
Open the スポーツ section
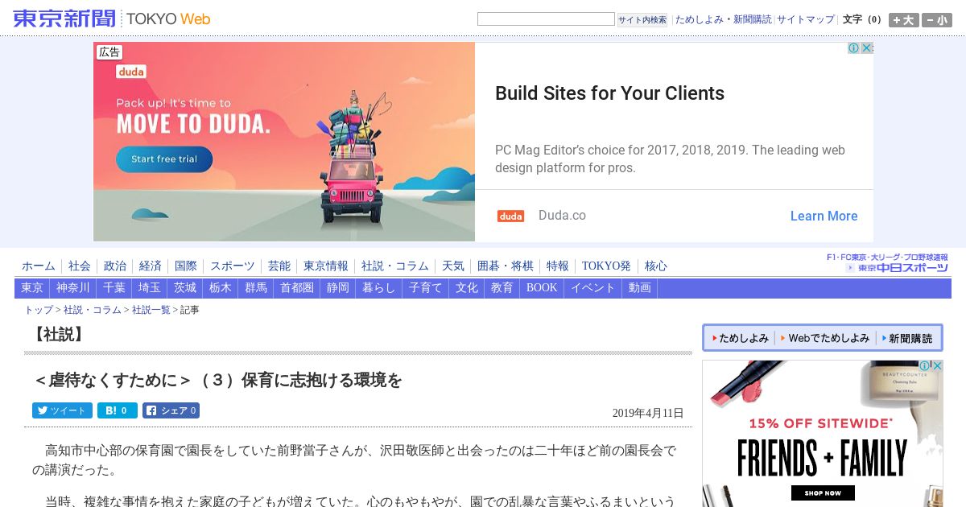pos(233,266)
